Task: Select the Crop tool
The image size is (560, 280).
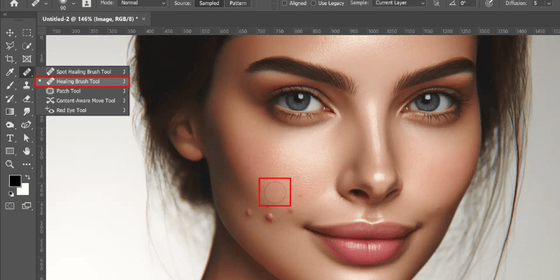Action: pyautogui.click(x=10, y=59)
